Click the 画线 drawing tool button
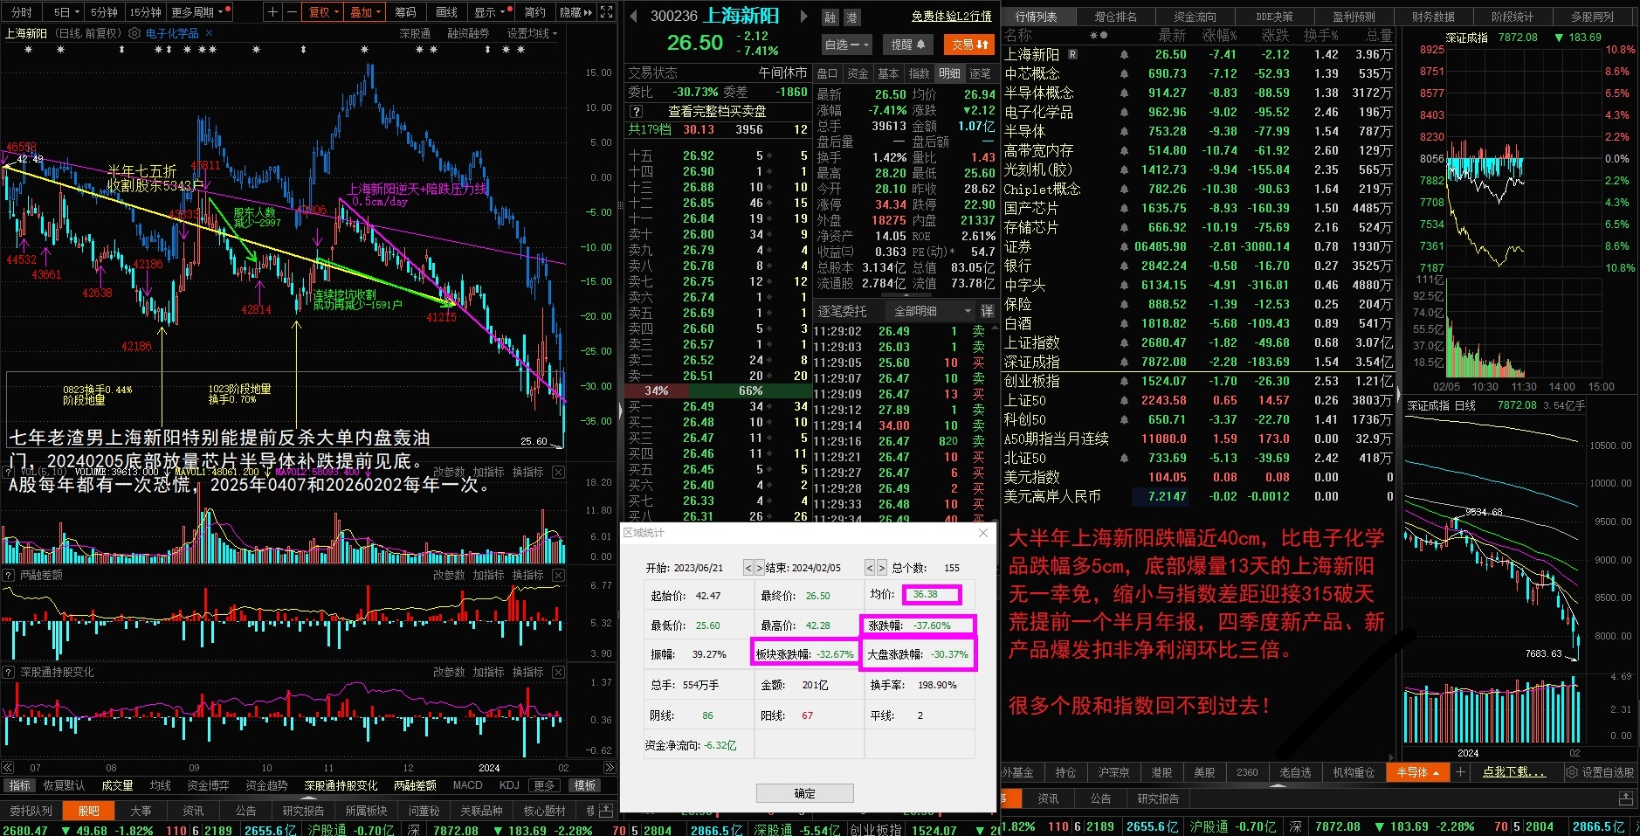The height and width of the screenshot is (836, 1640). (x=446, y=12)
